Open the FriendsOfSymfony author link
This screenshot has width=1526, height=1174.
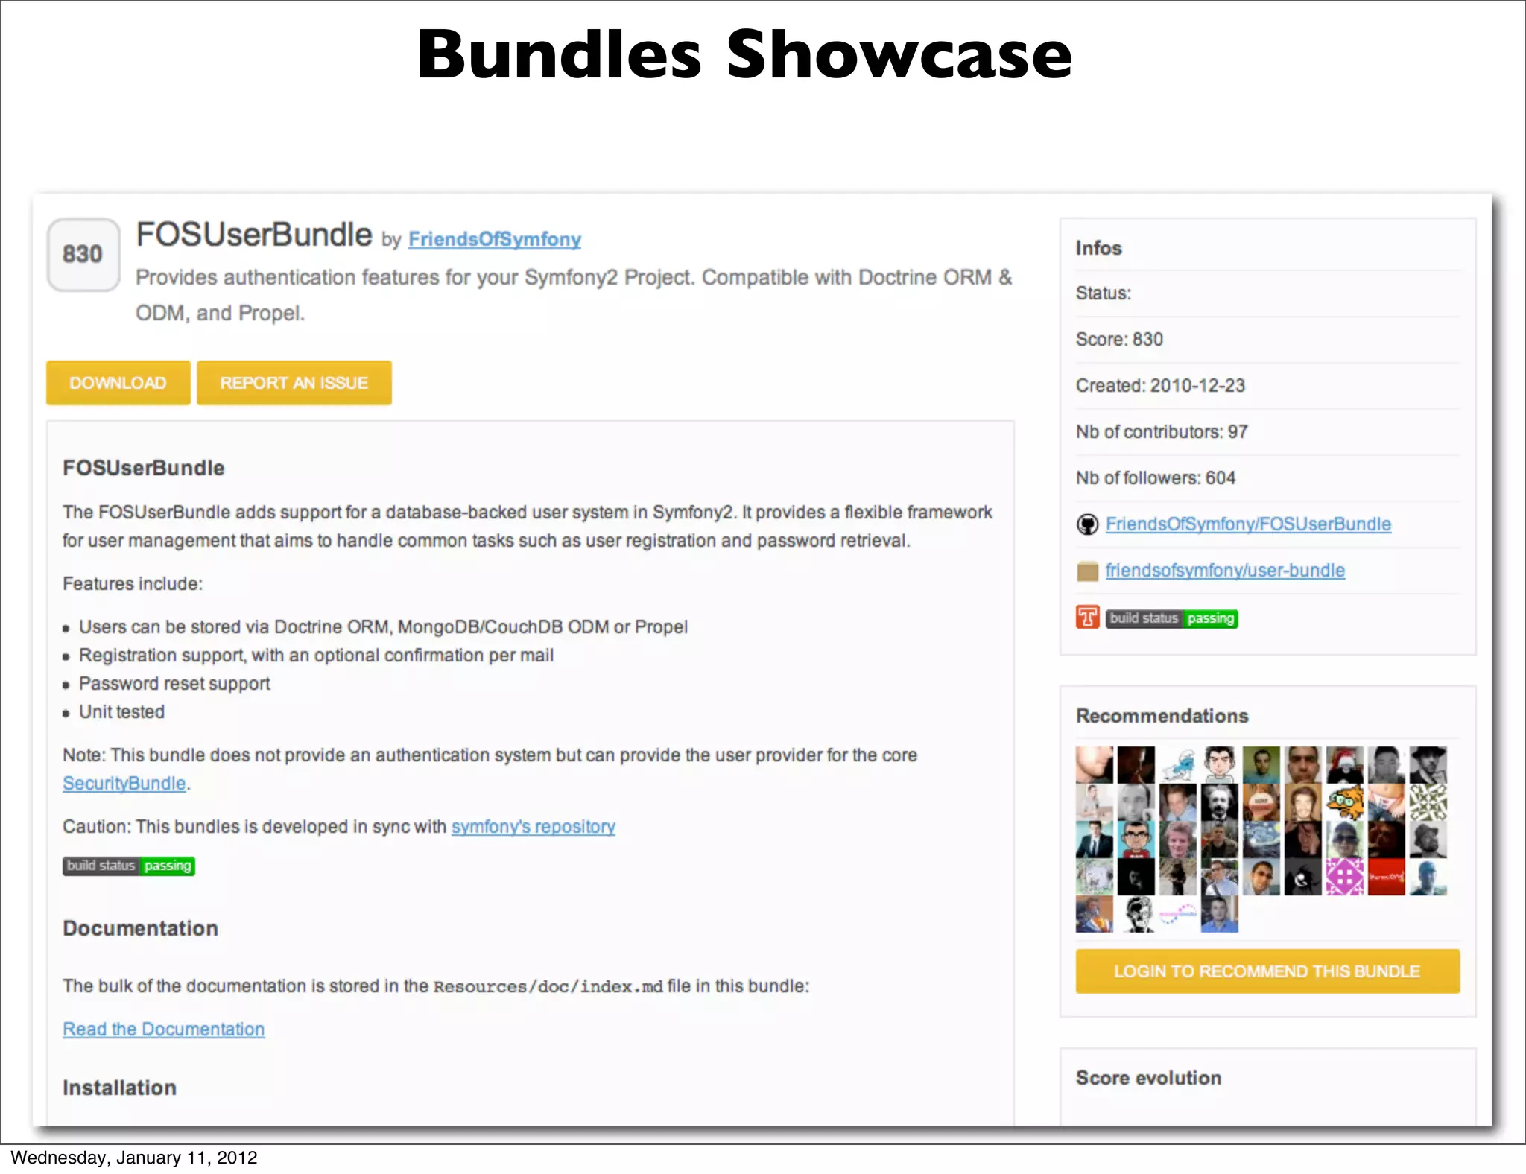(495, 240)
